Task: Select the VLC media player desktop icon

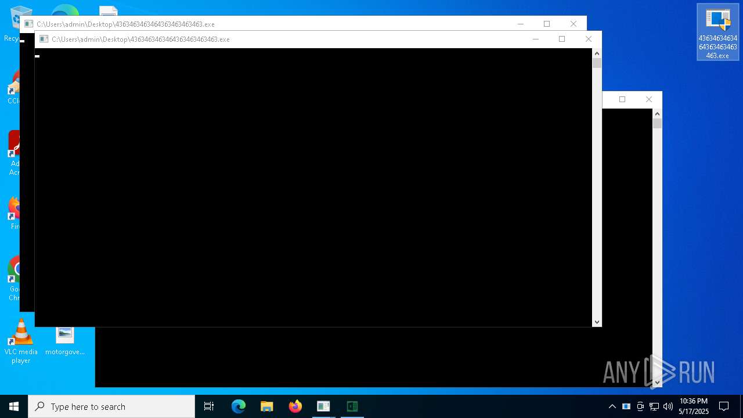Action: (x=21, y=342)
